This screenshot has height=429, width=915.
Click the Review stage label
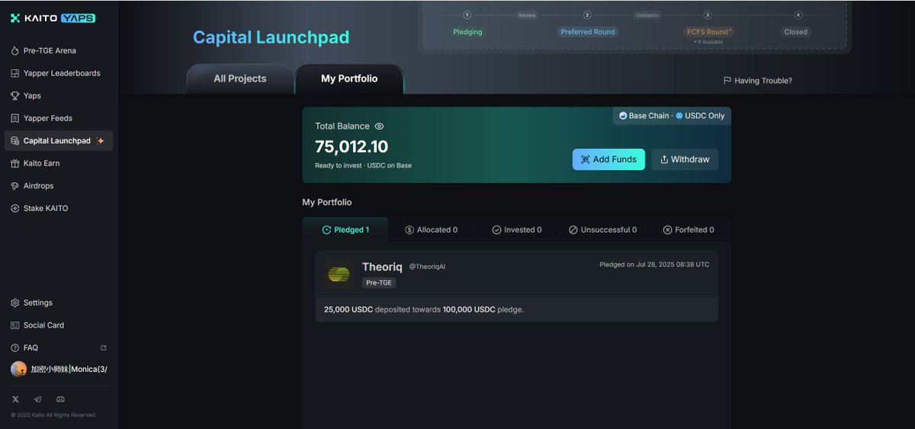point(527,15)
